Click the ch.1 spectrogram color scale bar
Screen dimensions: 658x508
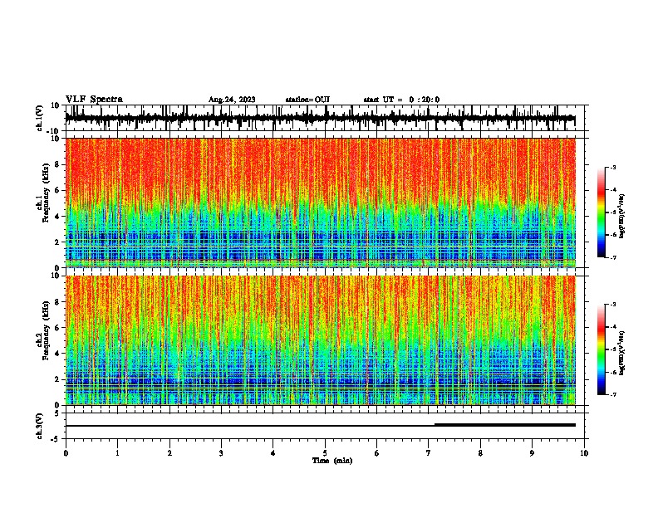tap(601, 212)
